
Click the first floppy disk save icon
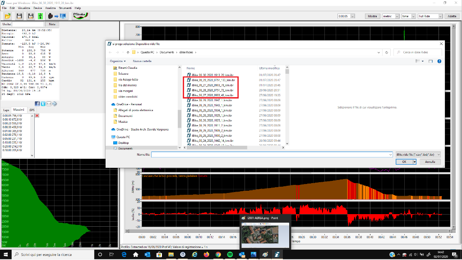[19, 16]
